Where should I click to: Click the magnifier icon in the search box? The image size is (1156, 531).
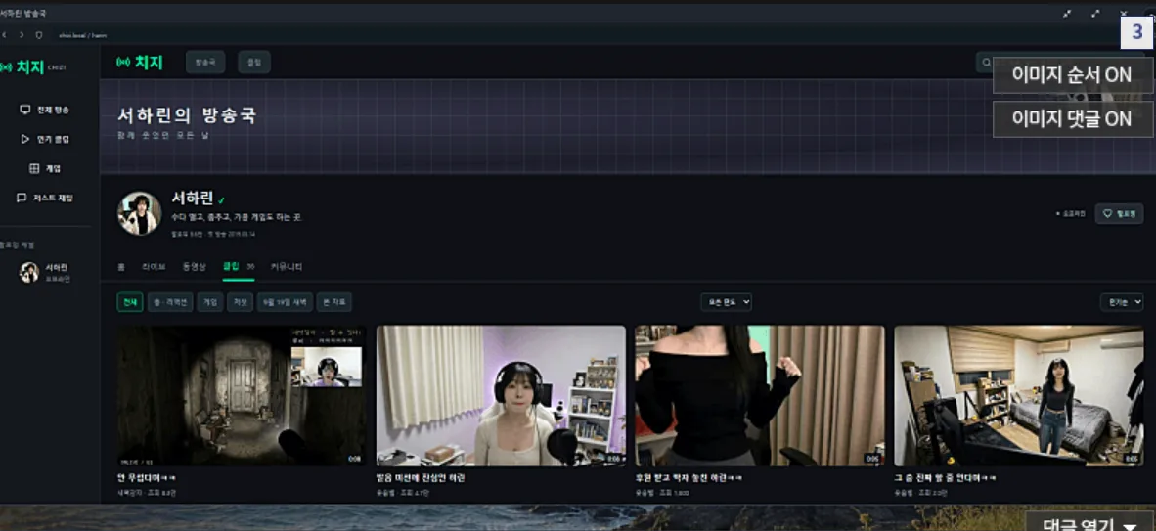point(985,63)
